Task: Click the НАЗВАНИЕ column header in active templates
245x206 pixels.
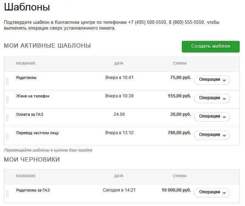Action: tap(26, 63)
